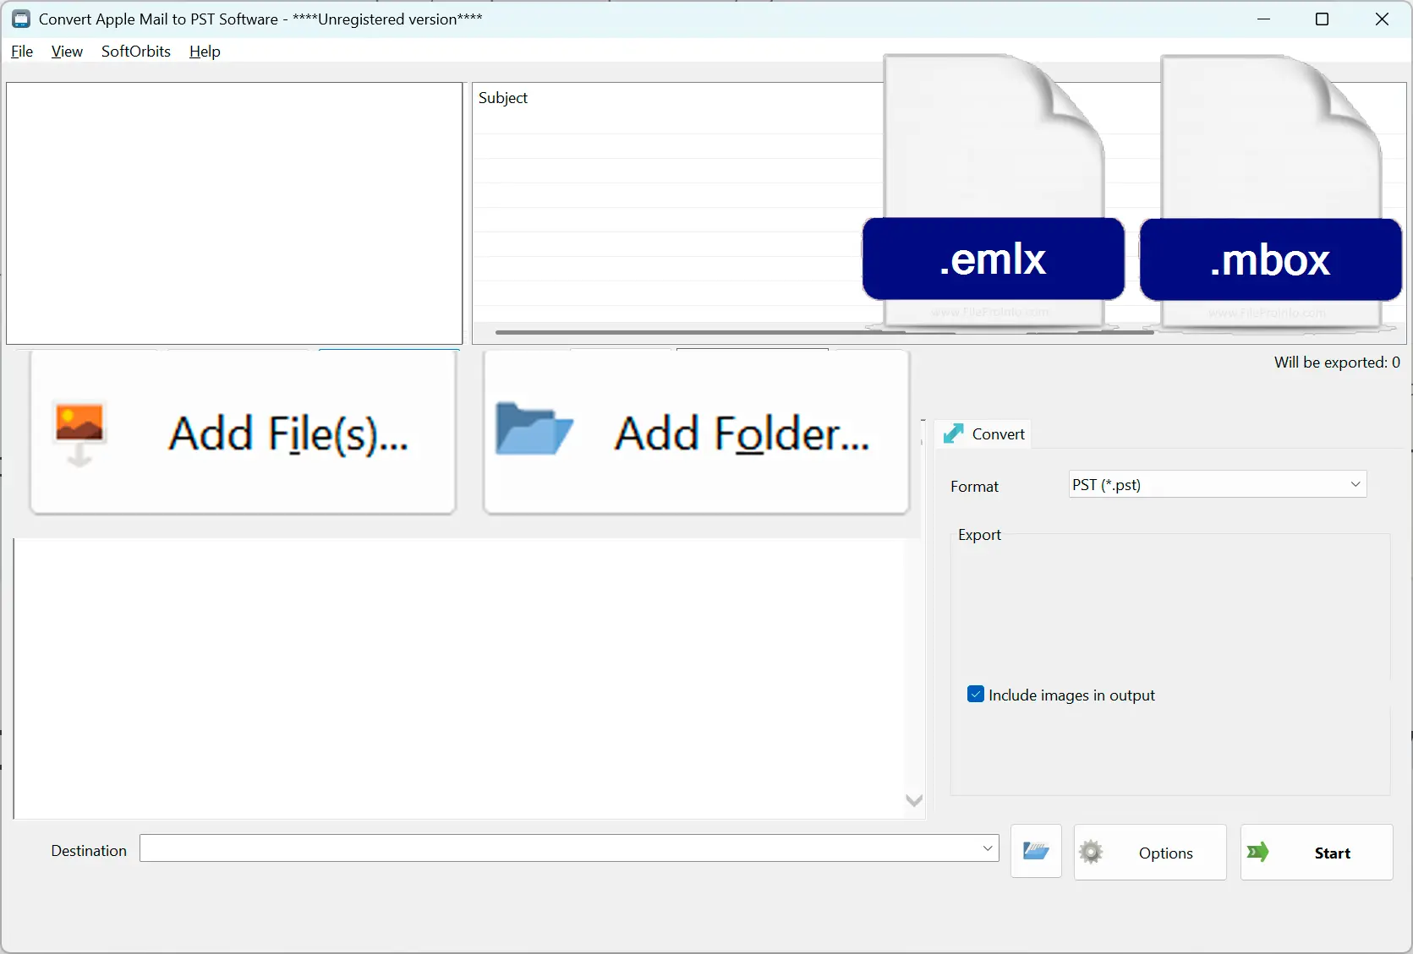Open the Help menu
1413x954 pixels.
pyautogui.click(x=205, y=52)
